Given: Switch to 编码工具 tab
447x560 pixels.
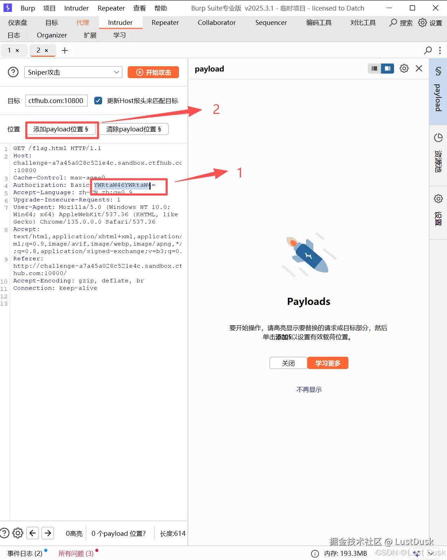Looking at the screenshot, I should tap(319, 23).
